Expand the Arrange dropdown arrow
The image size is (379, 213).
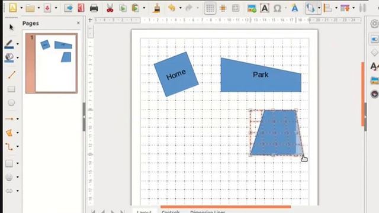pos(354,8)
